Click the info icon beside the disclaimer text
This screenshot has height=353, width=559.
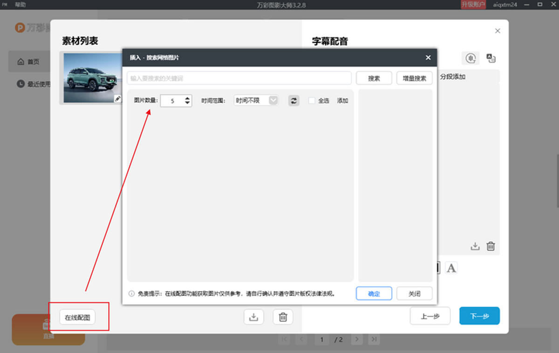pyautogui.click(x=131, y=294)
